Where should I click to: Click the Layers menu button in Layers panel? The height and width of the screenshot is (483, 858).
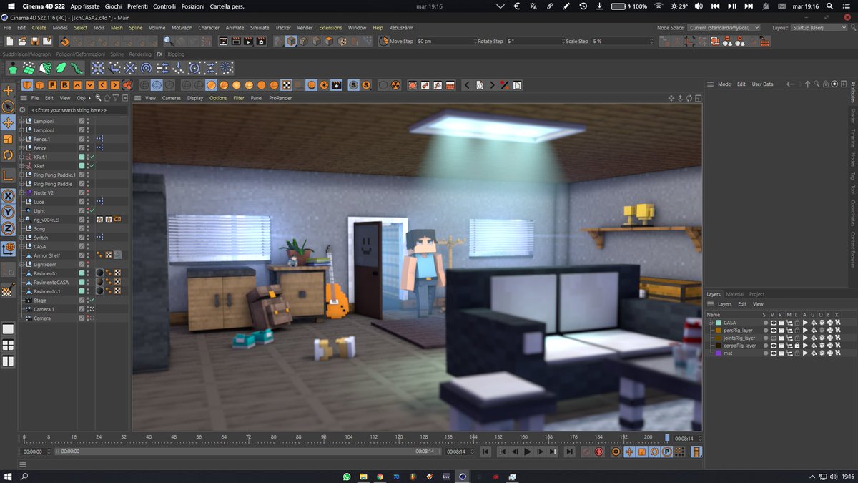[725, 304]
